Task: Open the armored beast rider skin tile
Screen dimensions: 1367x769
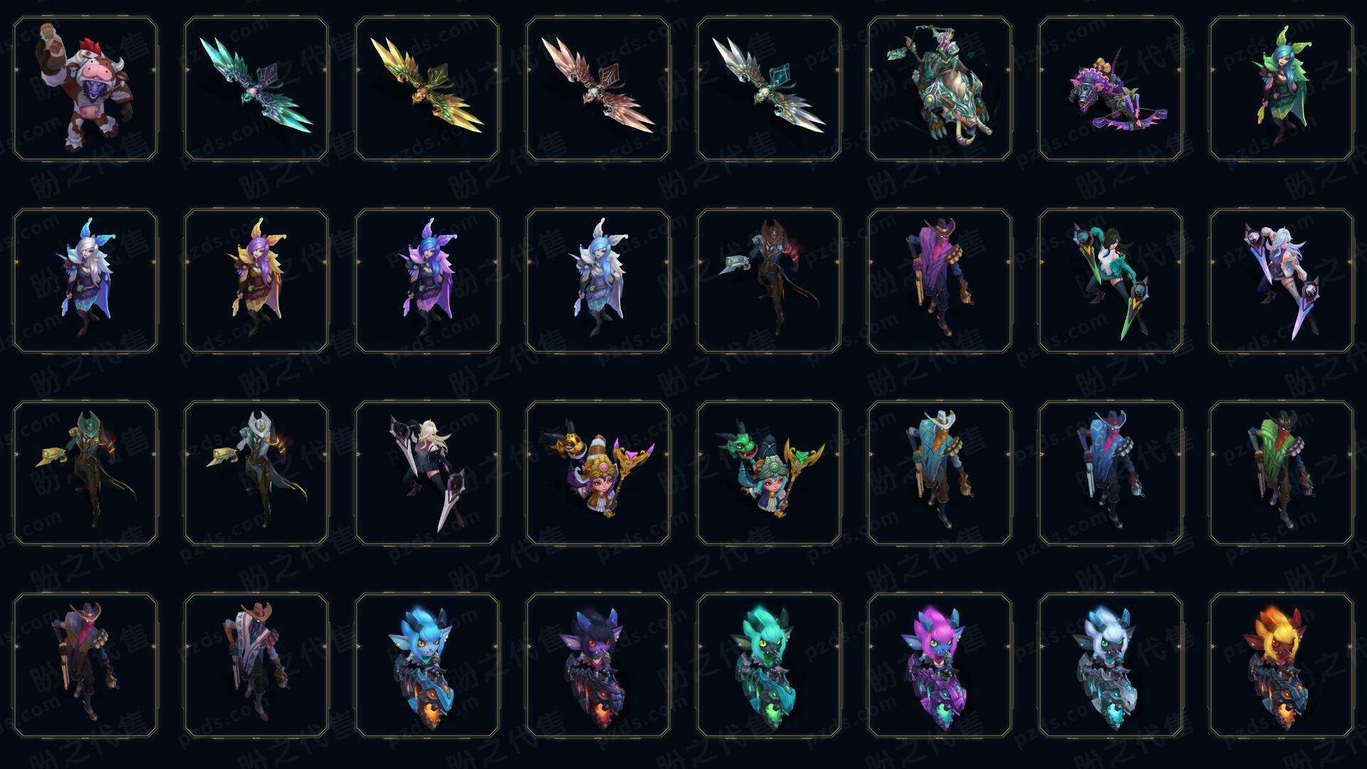Action: (x=940, y=89)
